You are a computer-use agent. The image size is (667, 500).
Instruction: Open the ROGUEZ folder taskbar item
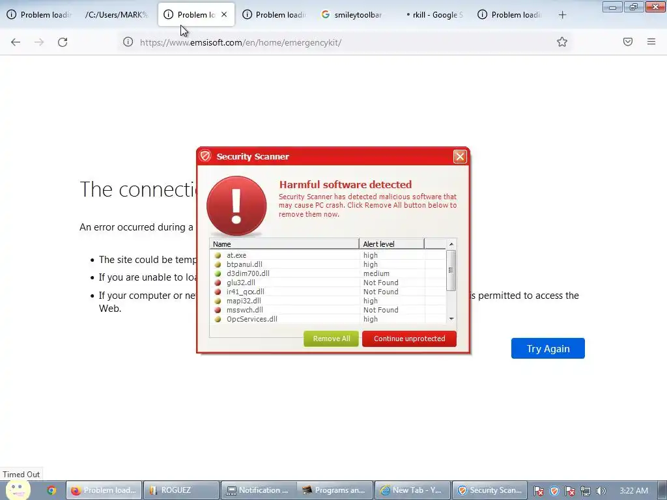(181, 490)
